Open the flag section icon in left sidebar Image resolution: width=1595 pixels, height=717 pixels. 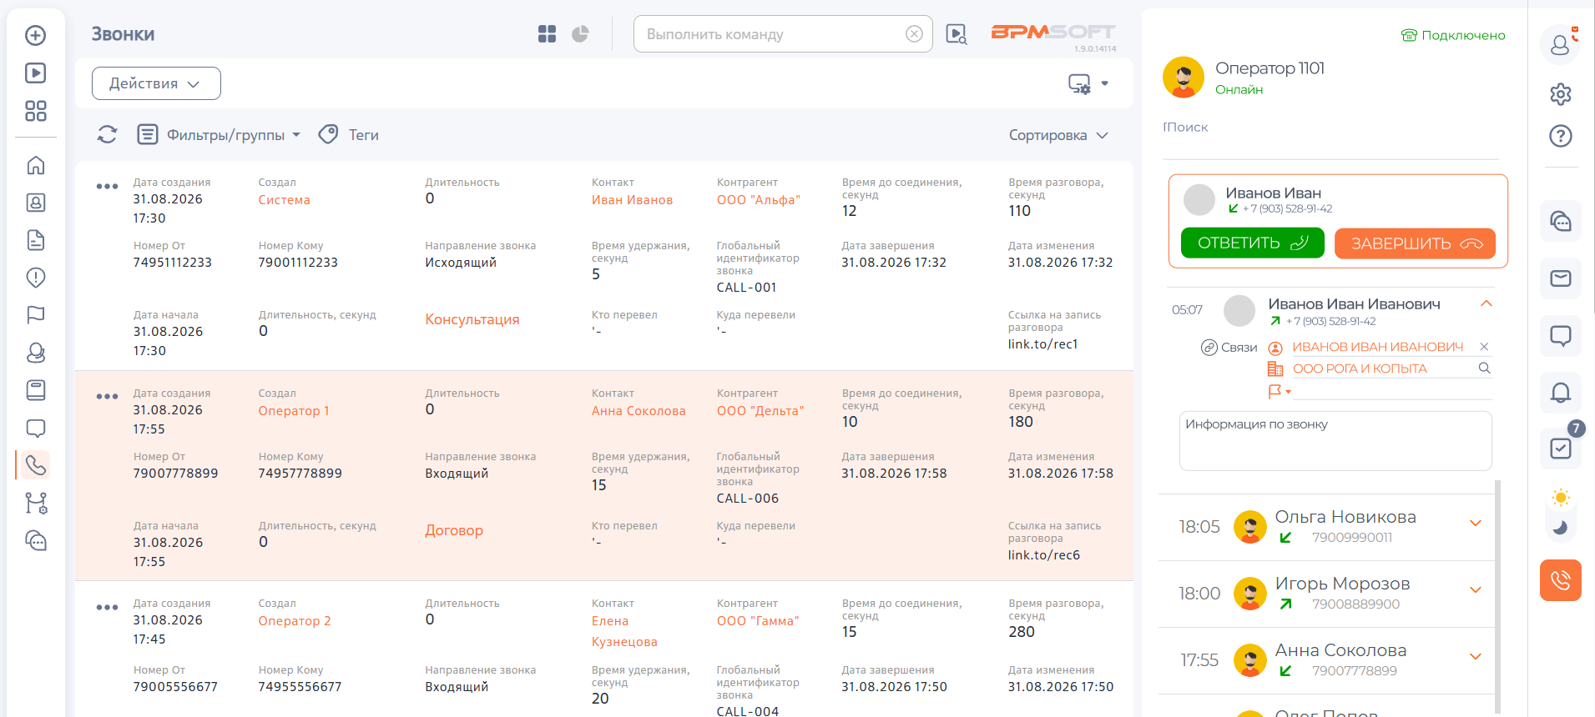coord(35,315)
